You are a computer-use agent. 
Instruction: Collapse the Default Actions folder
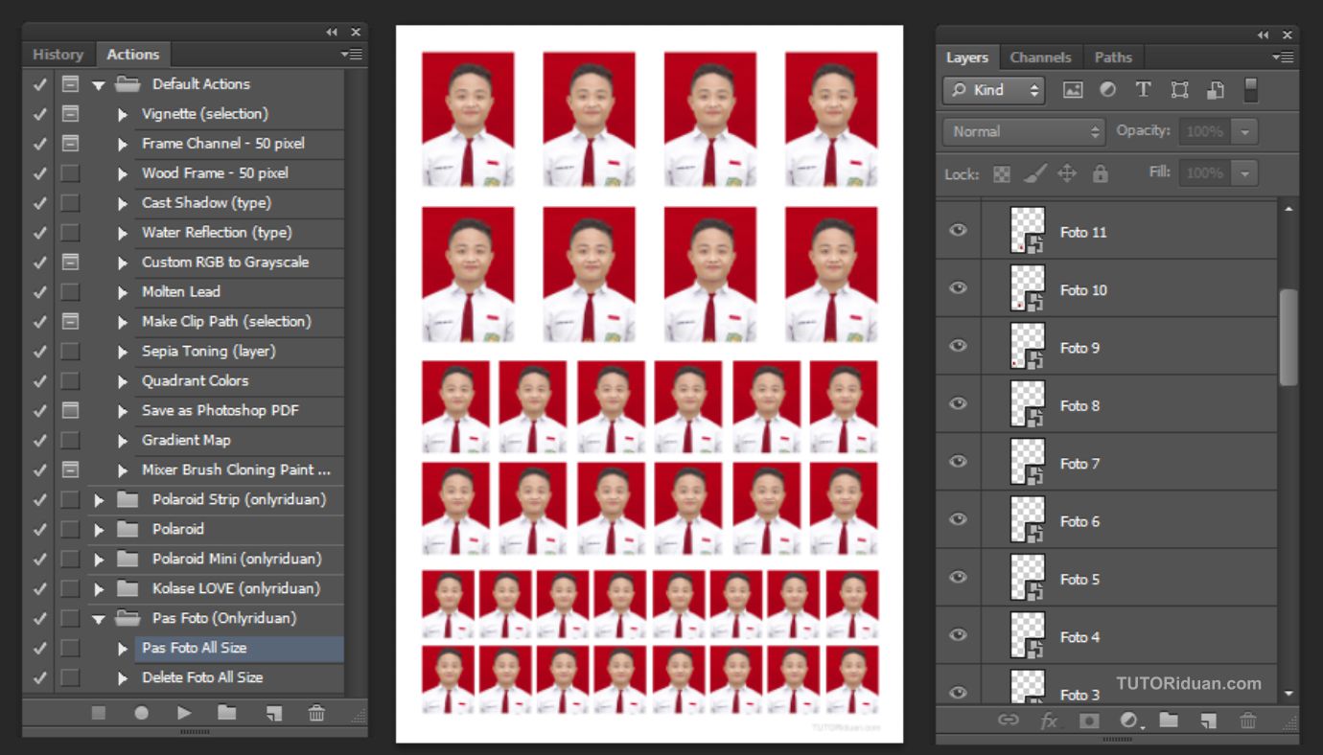pyautogui.click(x=97, y=83)
